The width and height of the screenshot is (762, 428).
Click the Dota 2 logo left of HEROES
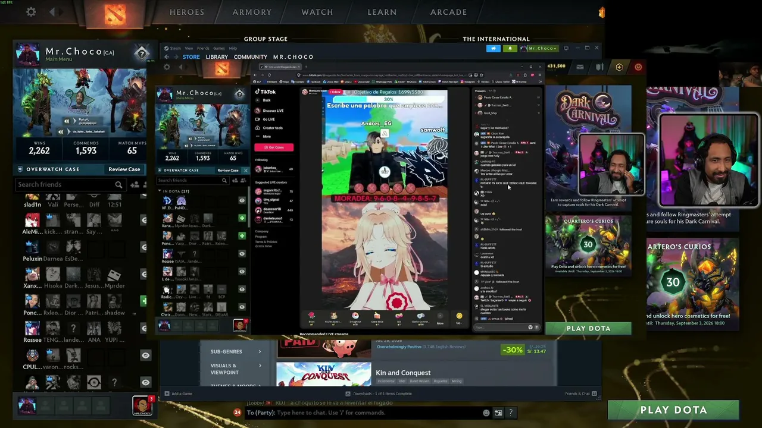(x=115, y=14)
